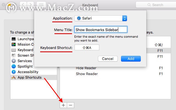The width and height of the screenshot is (176, 110).
Task: Click the Services gear icon
Action: pyautogui.click(x=13, y=61)
